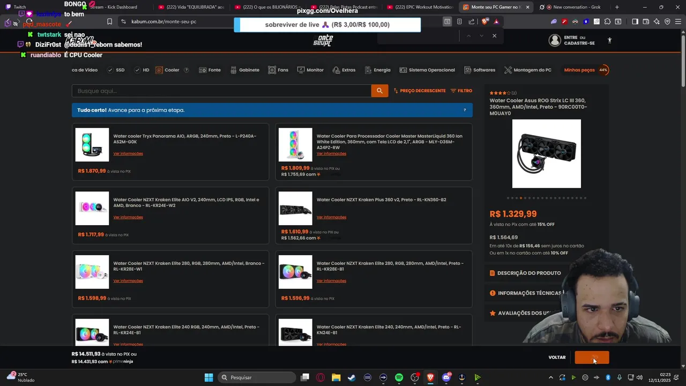Select the Kraken Elite 240 RGB thumbnail
This screenshot has height=386, width=686.
click(x=92, y=332)
